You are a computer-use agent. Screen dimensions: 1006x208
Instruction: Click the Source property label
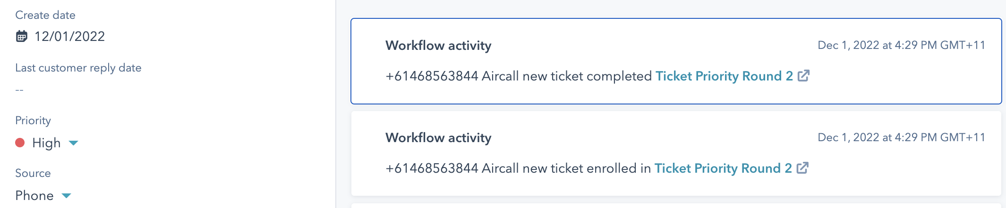(33, 173)
